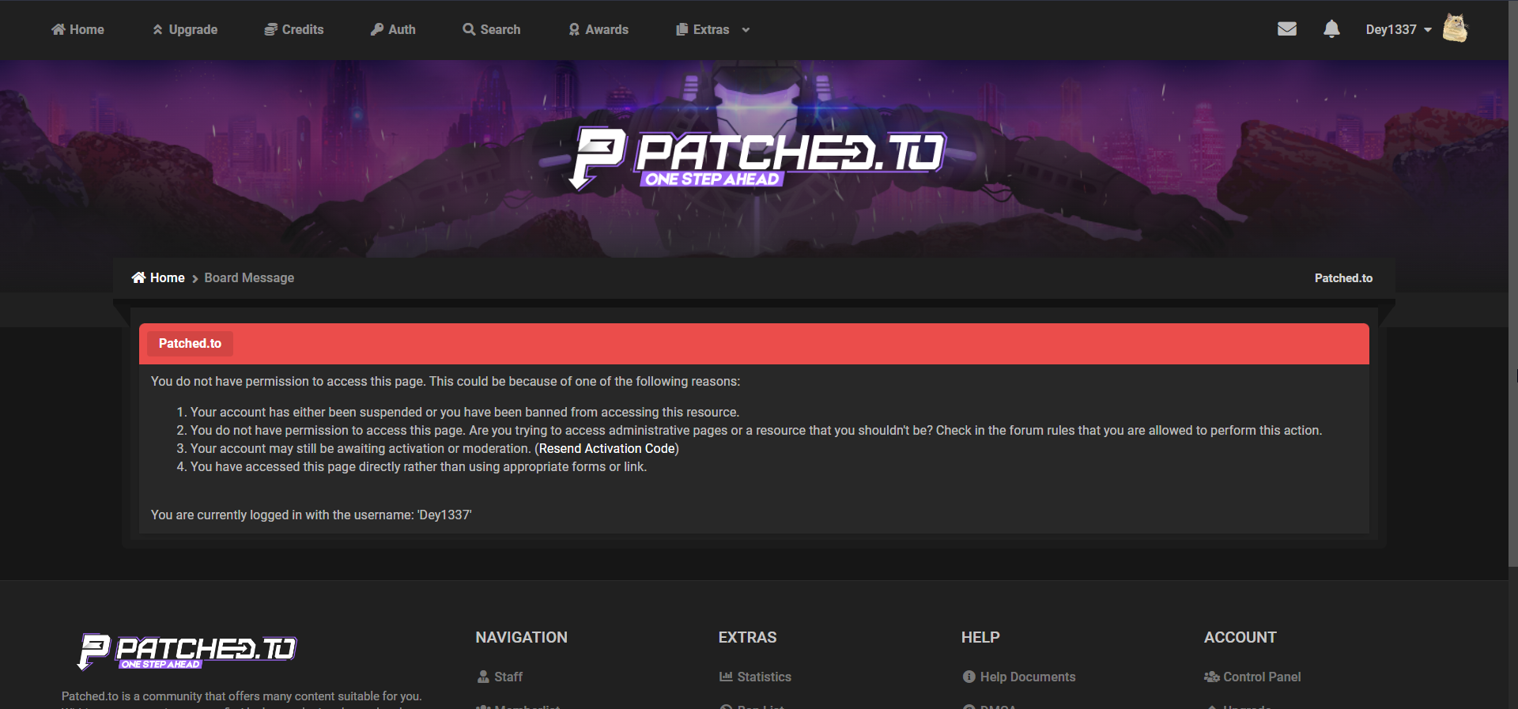
Task: Click the reason "Your account has either been suspended"
Action: pyautogui.click(x=465, y=413)
